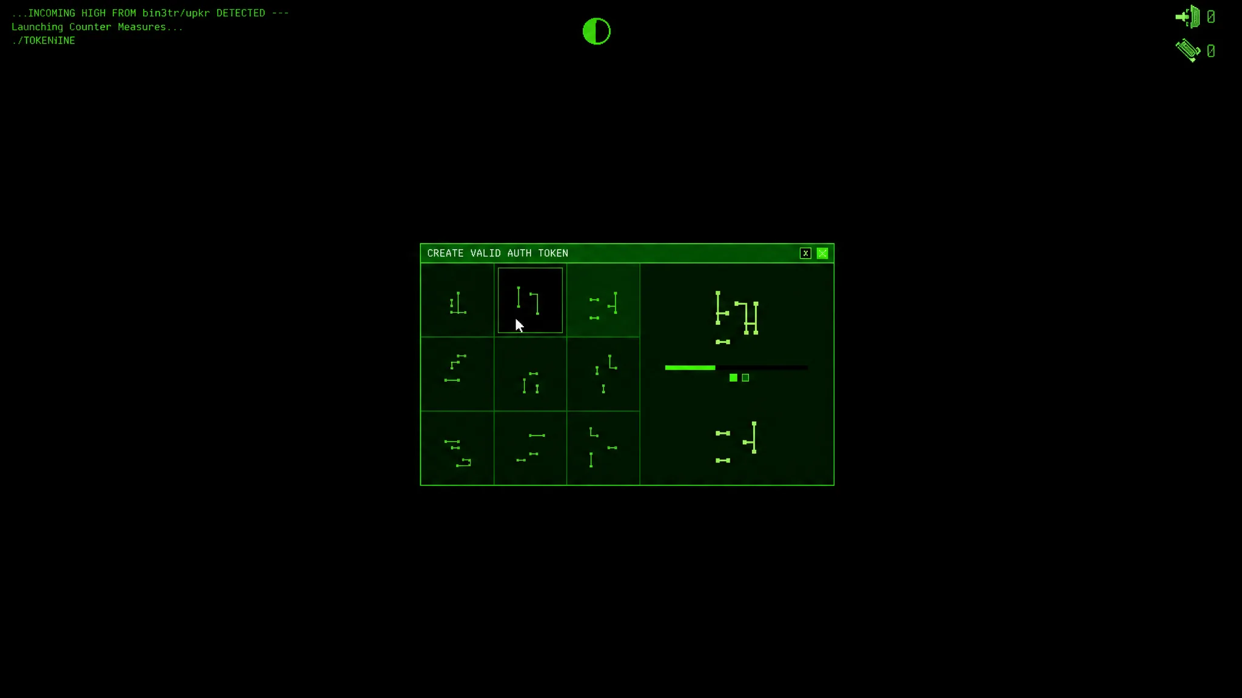Click the arrow-into-port icon at top right
Screen dimensions: 1242x698
1187,16
